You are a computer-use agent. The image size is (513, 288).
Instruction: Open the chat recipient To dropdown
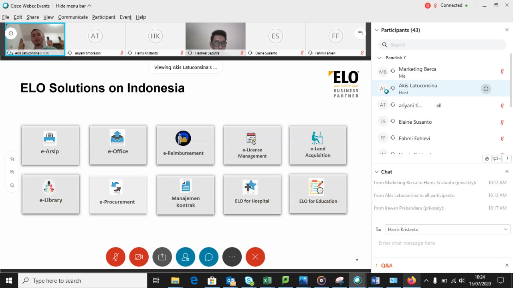pos(448,230)
